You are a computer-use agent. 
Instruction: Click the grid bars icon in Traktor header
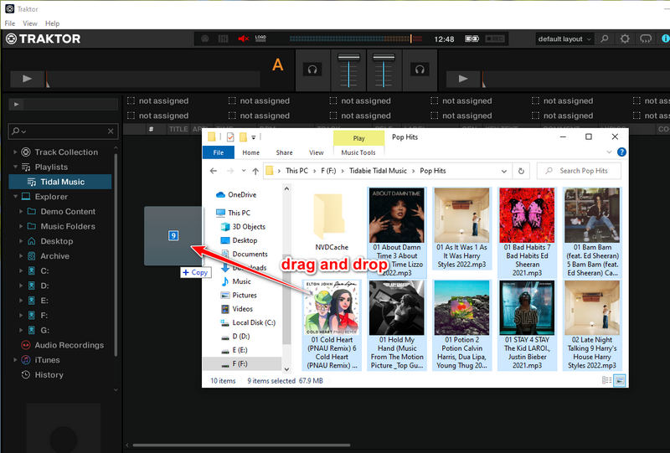[x=223, y=39]
